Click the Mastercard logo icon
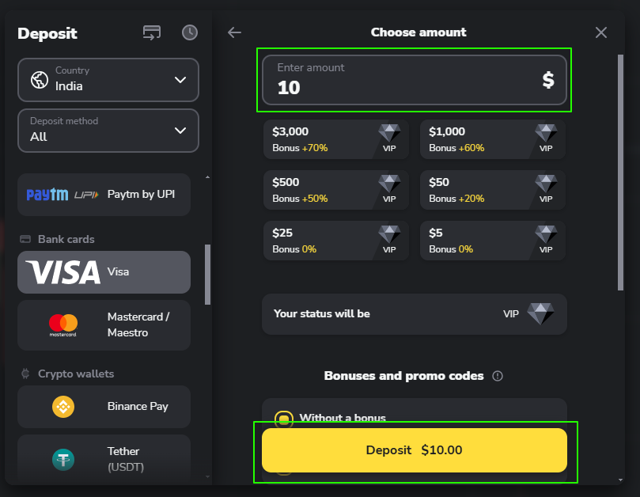 point(63,324)
